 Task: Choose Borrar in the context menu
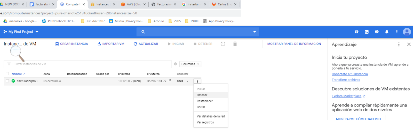(211, 107)
